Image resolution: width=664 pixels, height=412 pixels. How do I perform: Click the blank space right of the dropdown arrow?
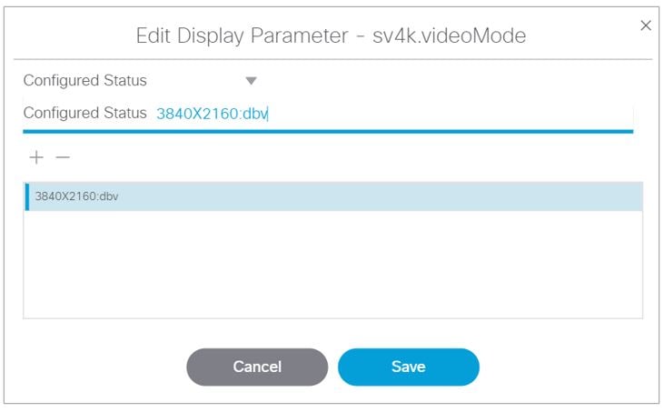[x=436, y=81]
